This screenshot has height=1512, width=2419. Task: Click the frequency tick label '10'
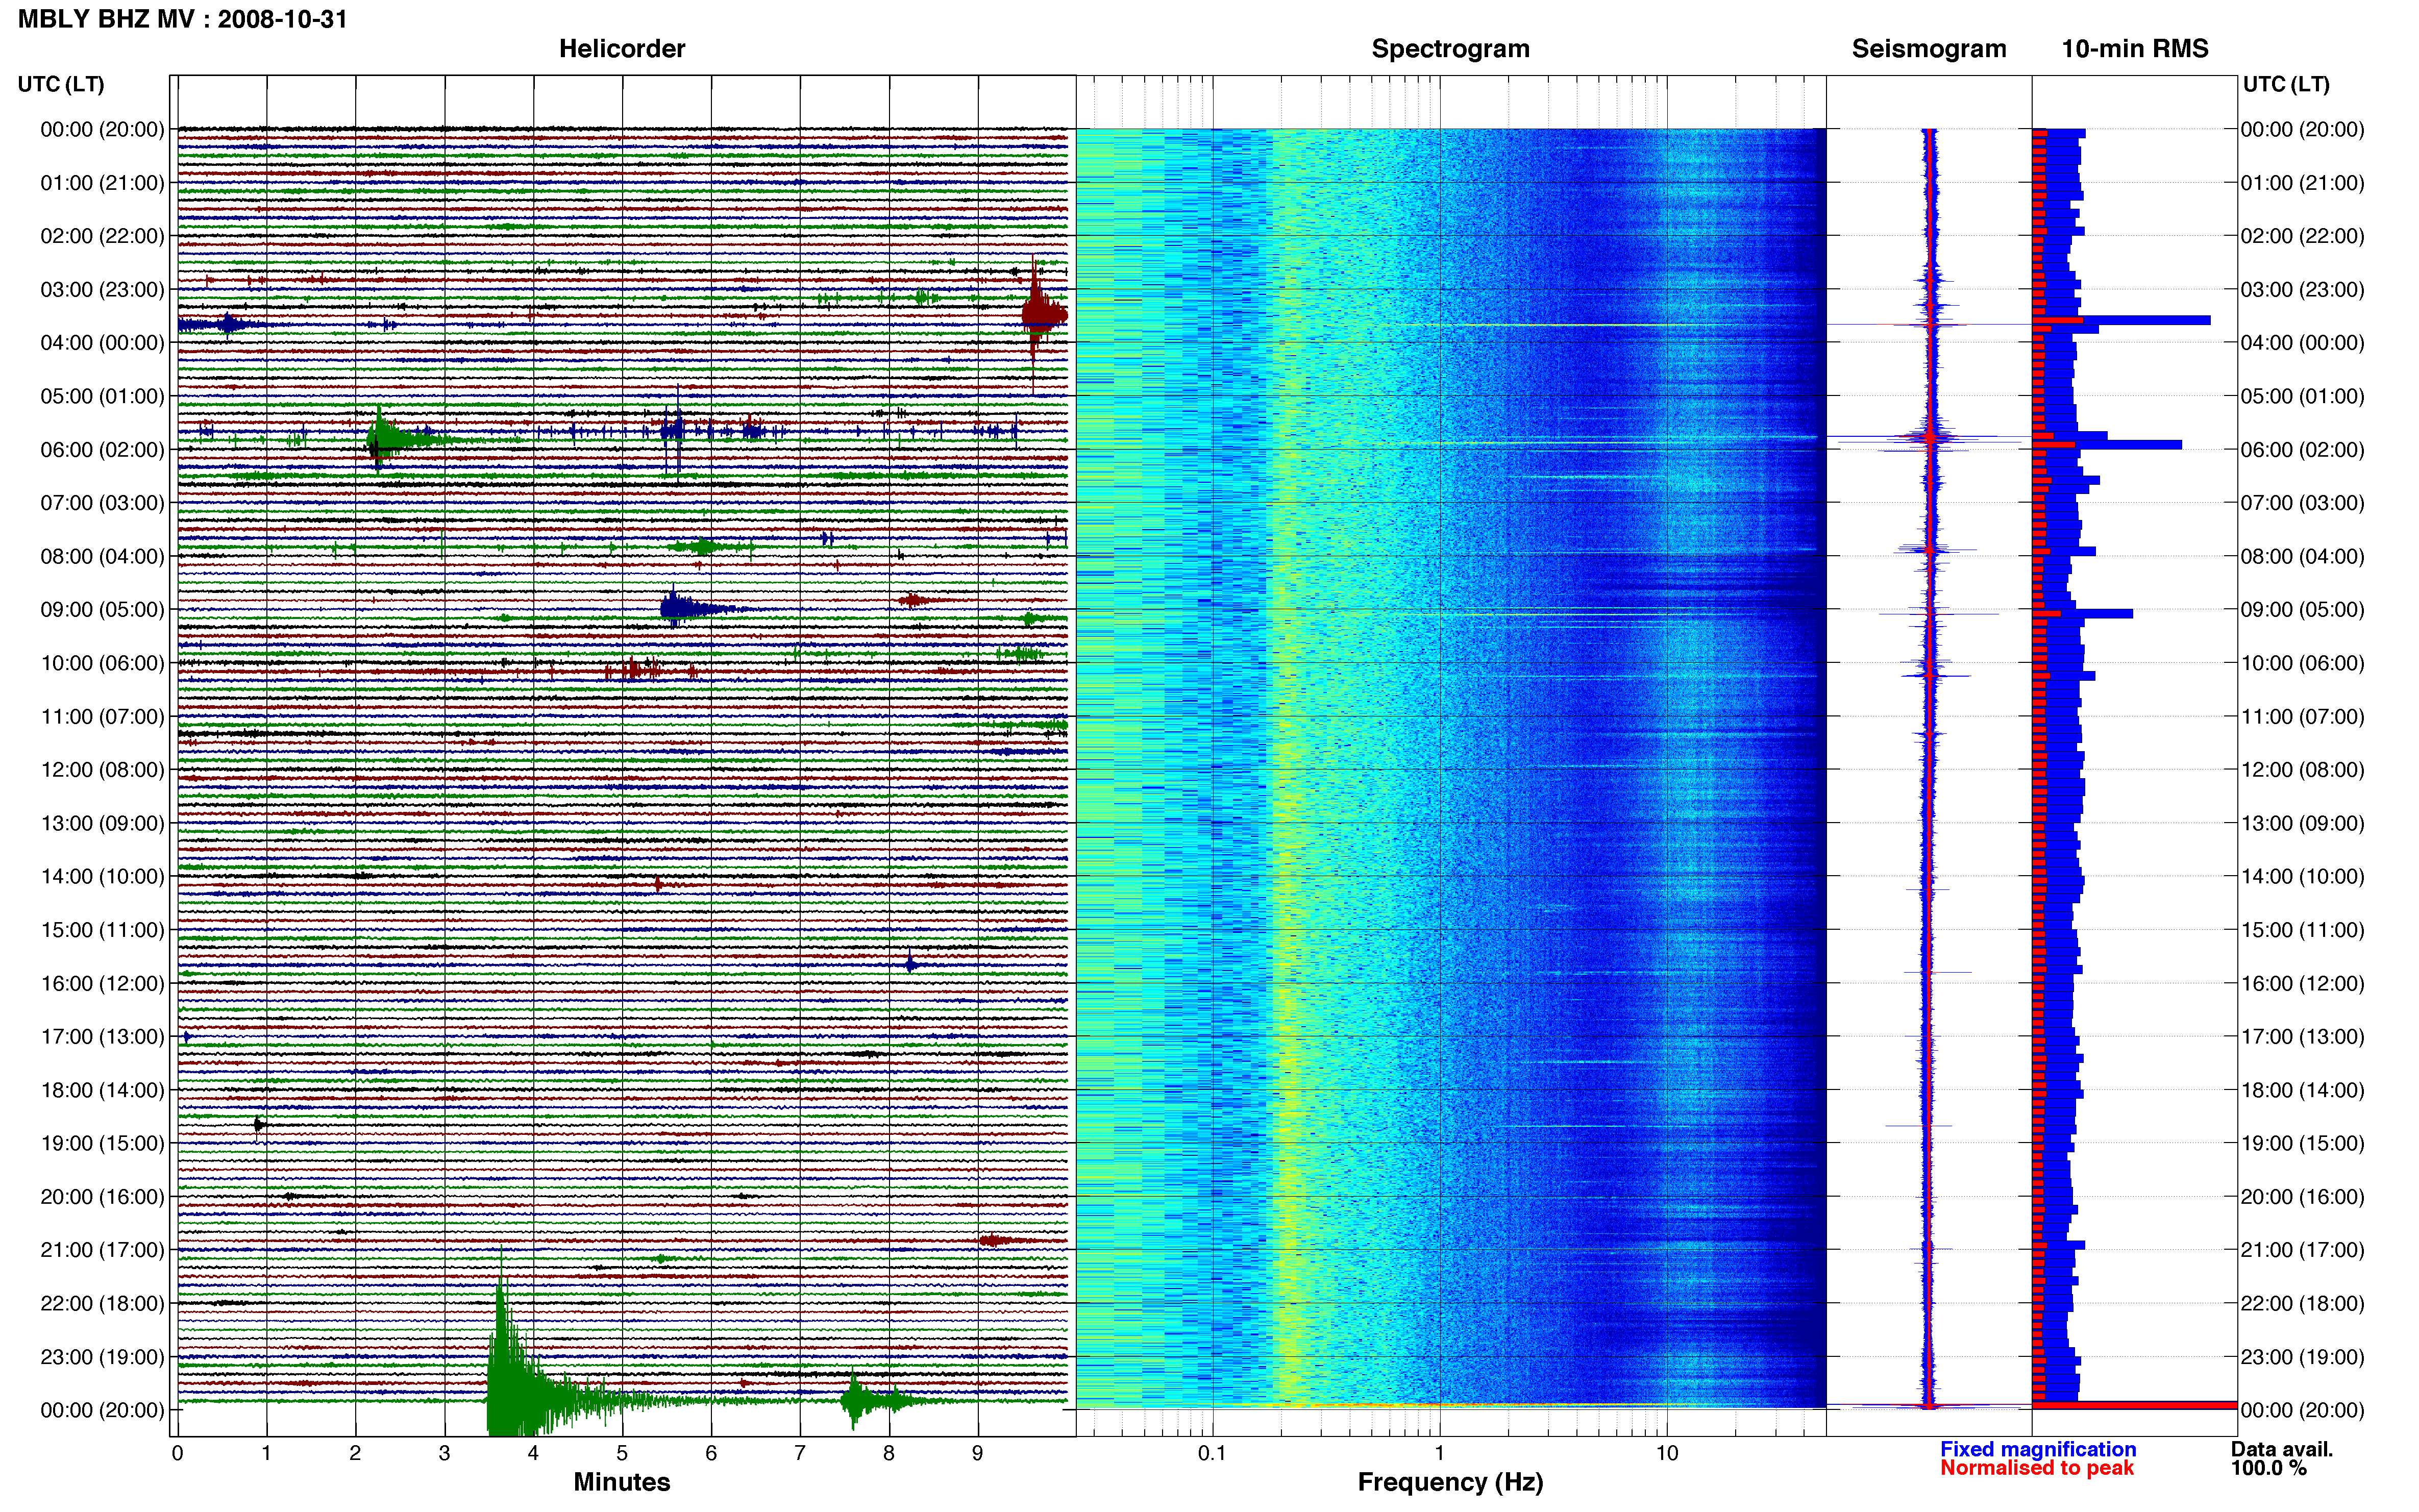pos(1666,1453)
